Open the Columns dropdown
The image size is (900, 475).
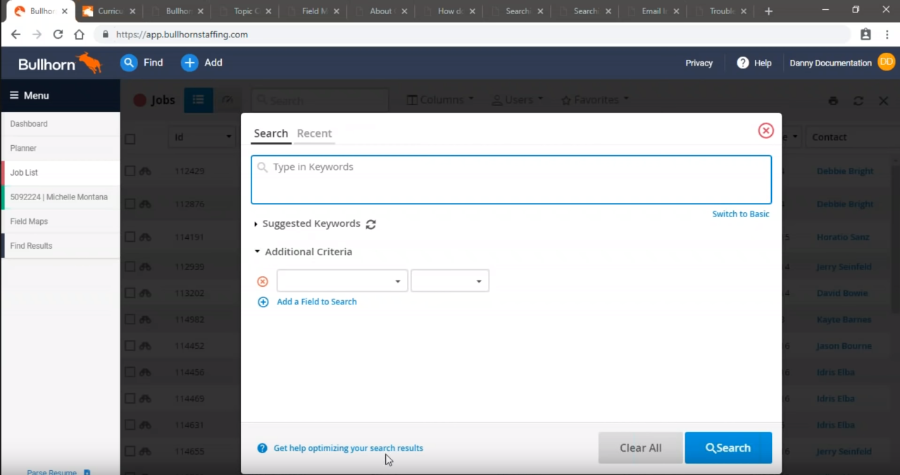(x=440, y=100)
